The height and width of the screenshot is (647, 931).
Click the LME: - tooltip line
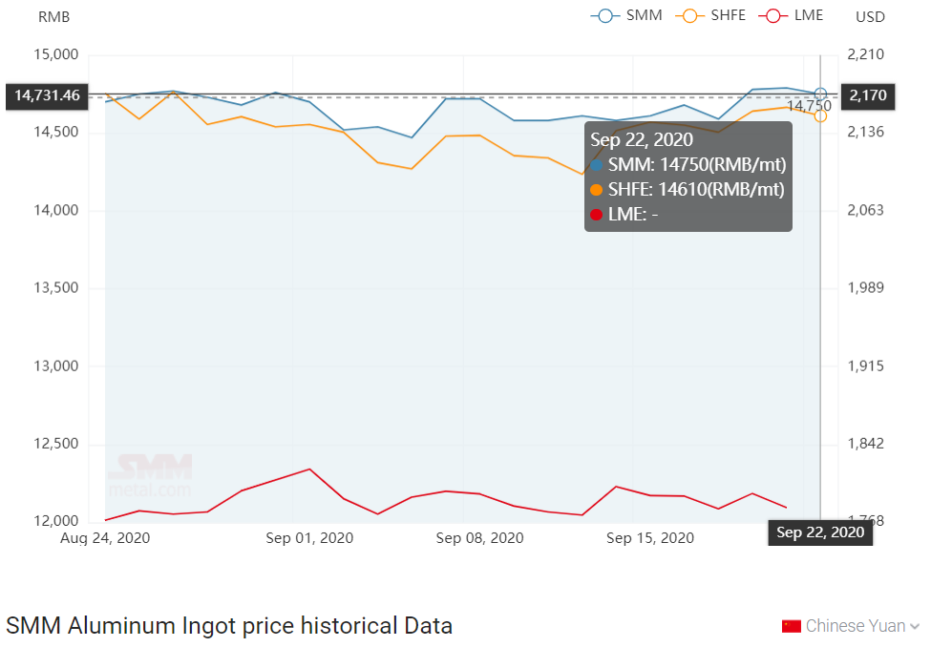pyautogui.click(x=624, y=215)
